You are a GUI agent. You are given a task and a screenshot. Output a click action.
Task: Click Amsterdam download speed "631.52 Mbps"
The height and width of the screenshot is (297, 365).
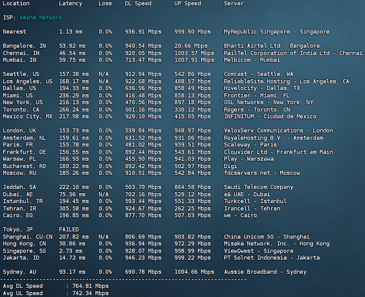[x=143, y=138]
